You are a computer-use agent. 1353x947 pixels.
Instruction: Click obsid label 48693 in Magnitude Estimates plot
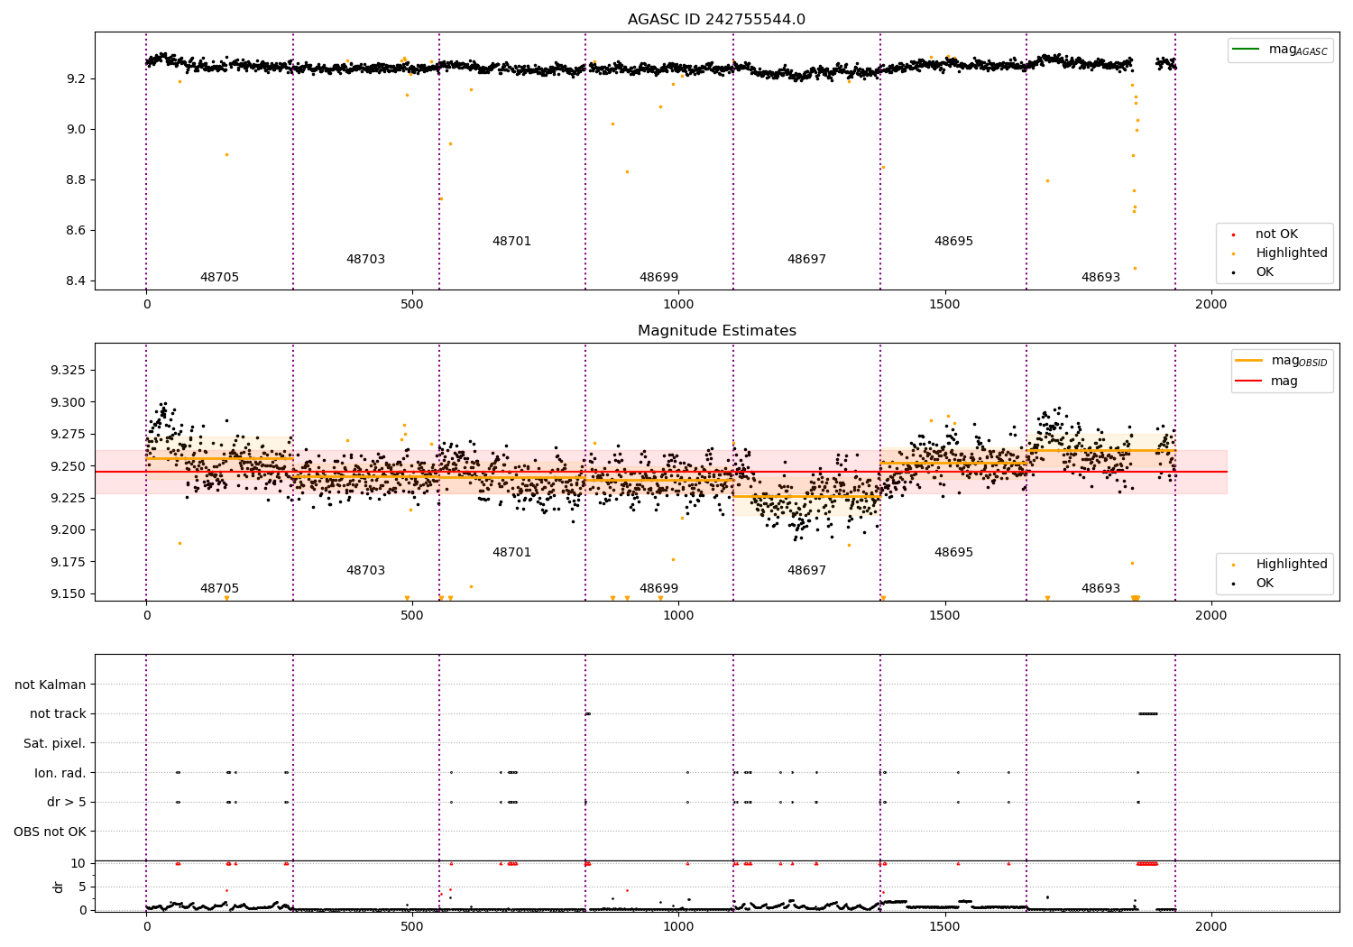click(x=1100, y=589)
